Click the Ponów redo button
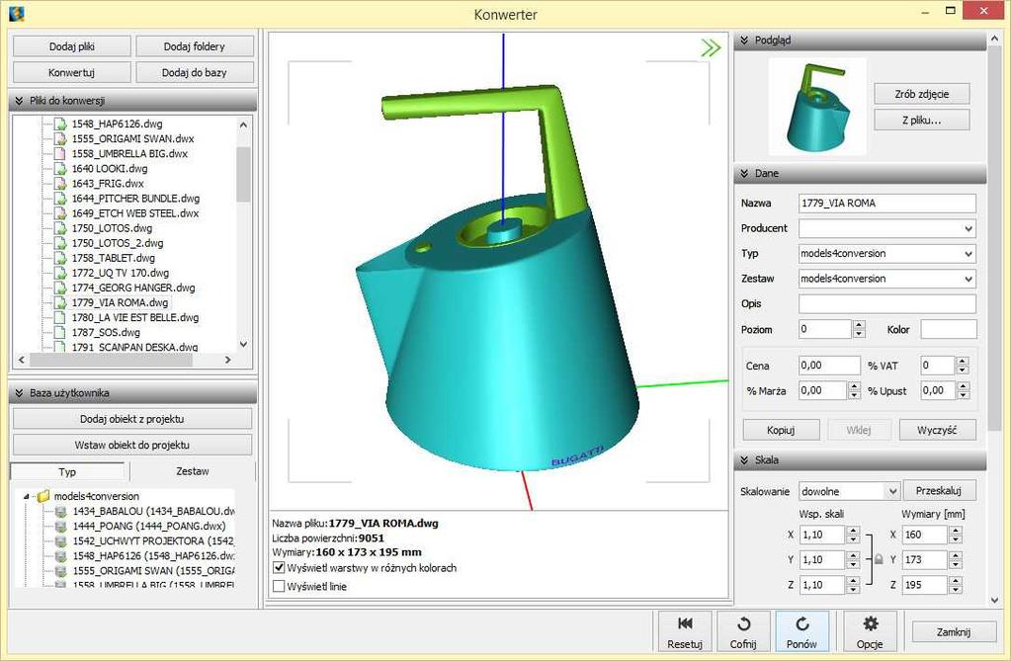Screen dimensions: 1011x661 (x=801, y=631)
